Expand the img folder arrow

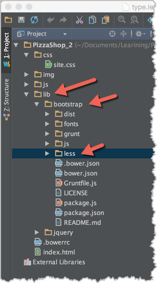click(27, 75)
